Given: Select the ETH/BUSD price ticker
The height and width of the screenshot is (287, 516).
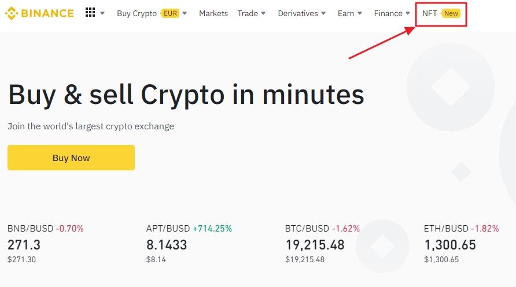Looking at the screenshot, I should coord(446,229).
